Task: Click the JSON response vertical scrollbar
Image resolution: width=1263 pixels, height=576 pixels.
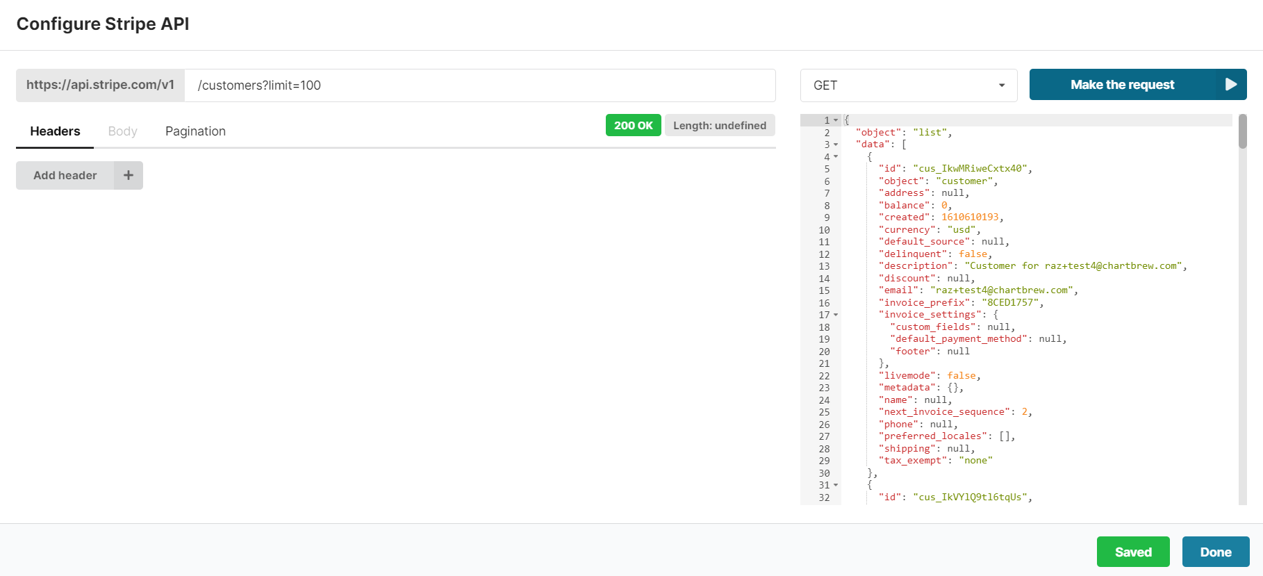Action: 1242,132
